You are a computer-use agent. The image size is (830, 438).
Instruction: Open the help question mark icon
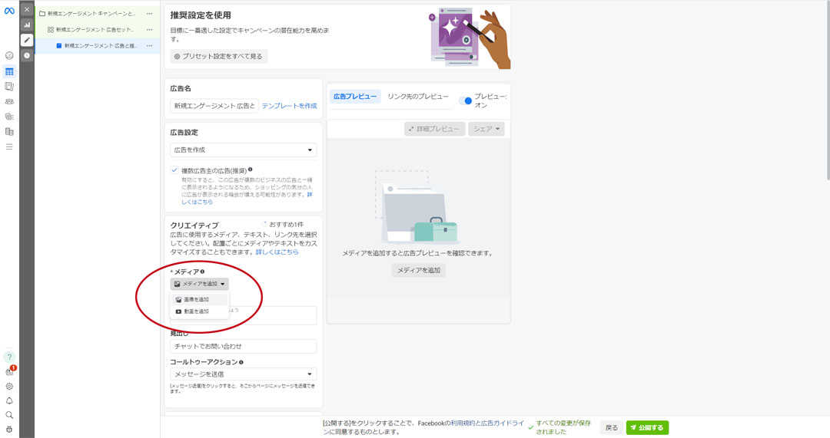pos(9,357)
